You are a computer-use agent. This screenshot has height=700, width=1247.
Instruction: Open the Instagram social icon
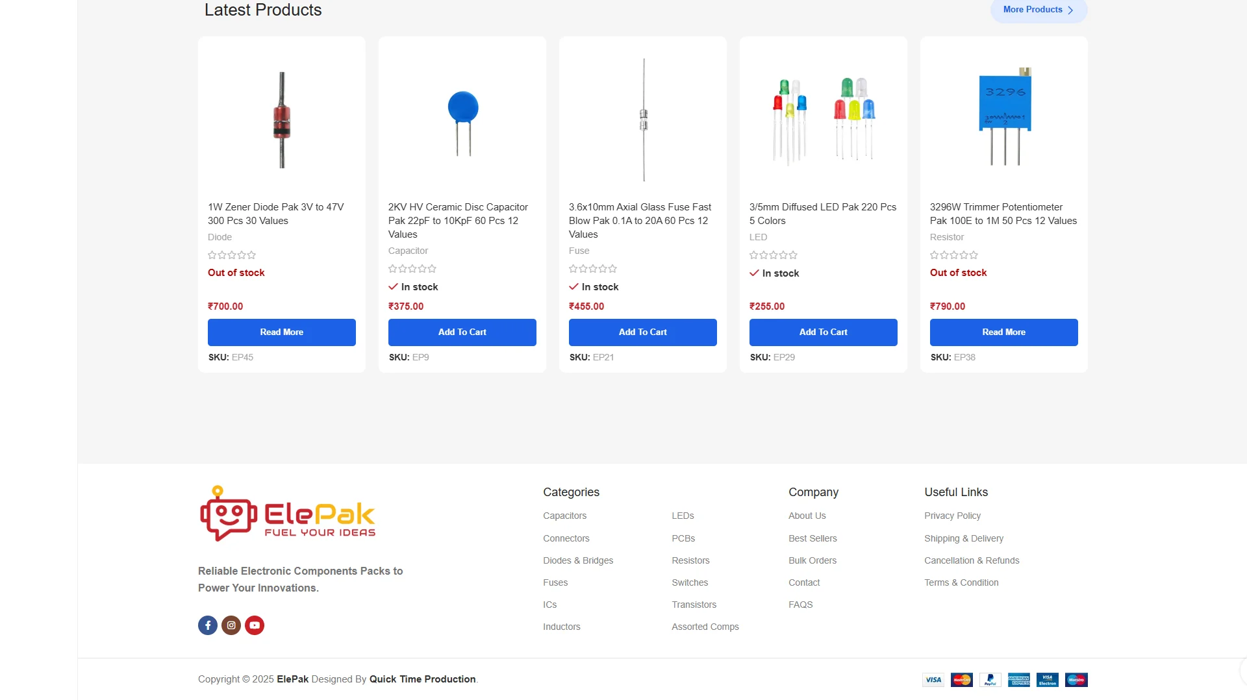(231, 625)
